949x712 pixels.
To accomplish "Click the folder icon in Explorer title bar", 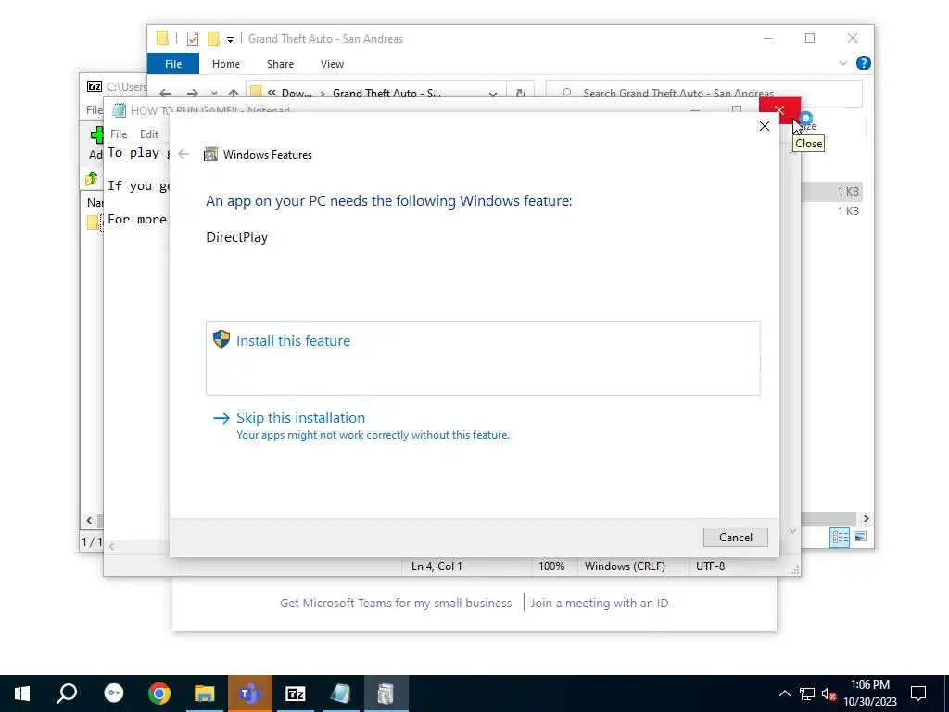I will tap(162, 39).
